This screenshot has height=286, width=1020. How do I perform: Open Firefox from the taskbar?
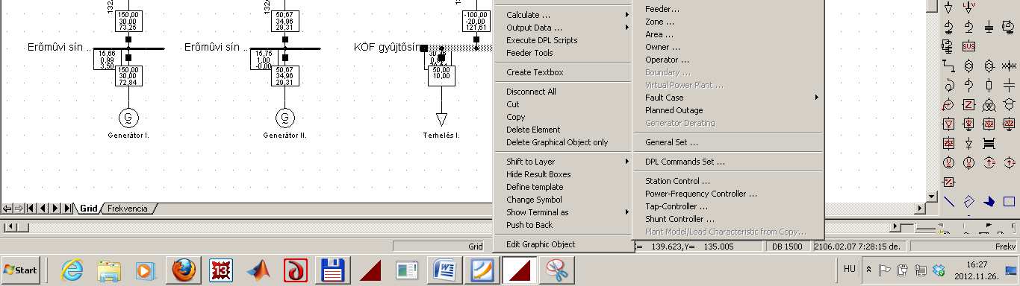pyautogui.click(x=183, y=270)
